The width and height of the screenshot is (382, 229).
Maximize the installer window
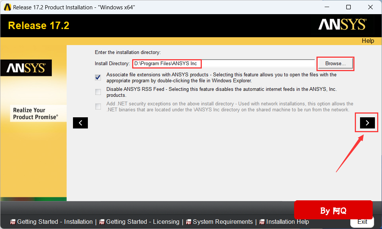point(348,7)
